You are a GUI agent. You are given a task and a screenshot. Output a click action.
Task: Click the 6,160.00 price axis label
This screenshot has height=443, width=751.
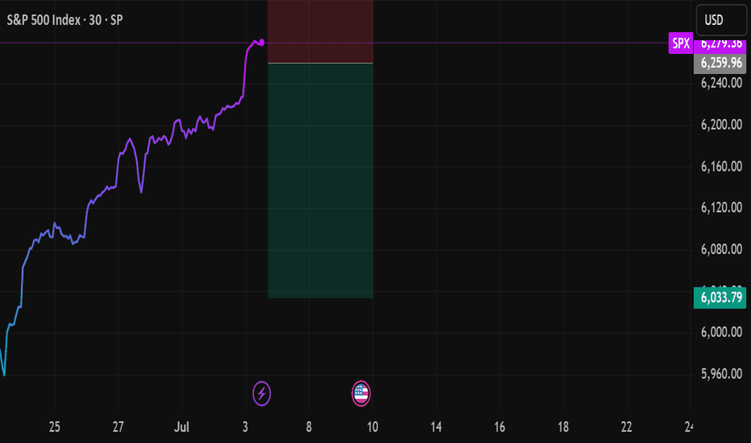click(x=721, y=167)
